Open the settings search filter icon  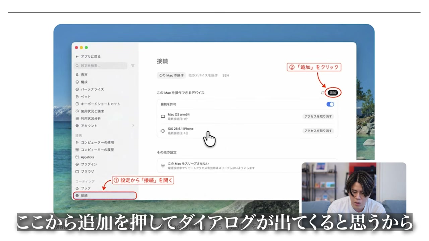pyautogui.click(x=133, y=66)
